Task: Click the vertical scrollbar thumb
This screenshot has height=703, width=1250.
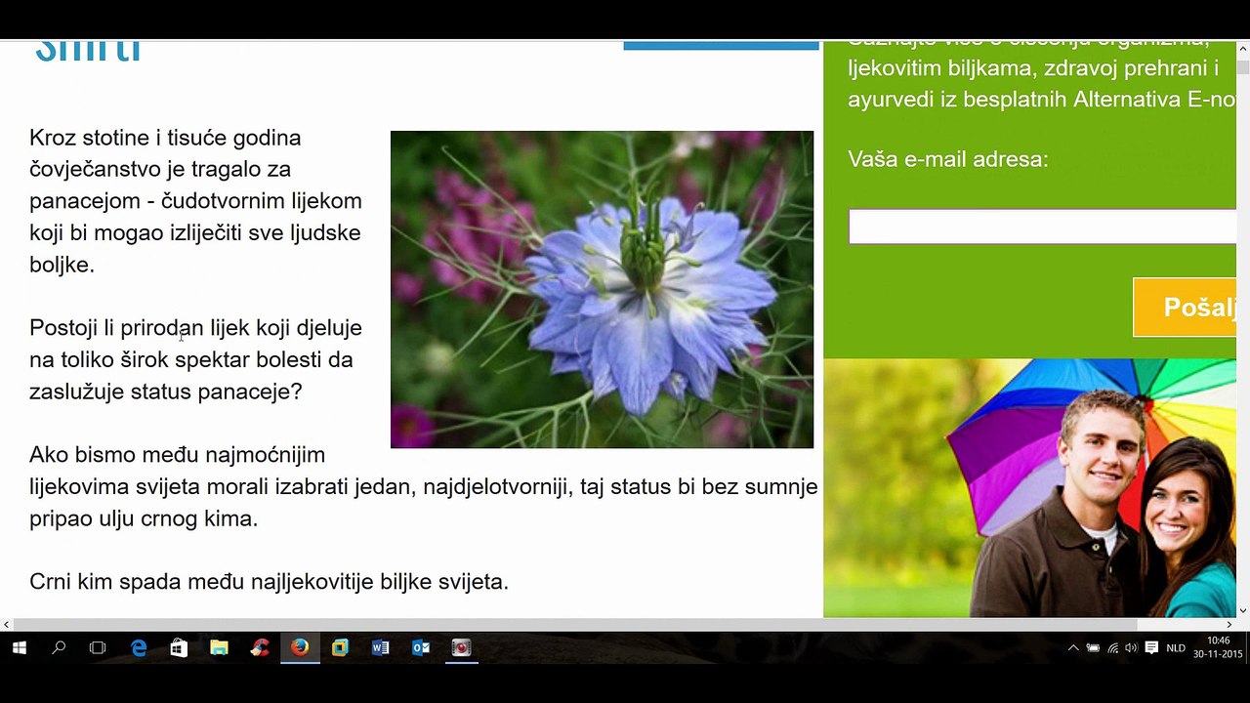Action: [1243, 68]
